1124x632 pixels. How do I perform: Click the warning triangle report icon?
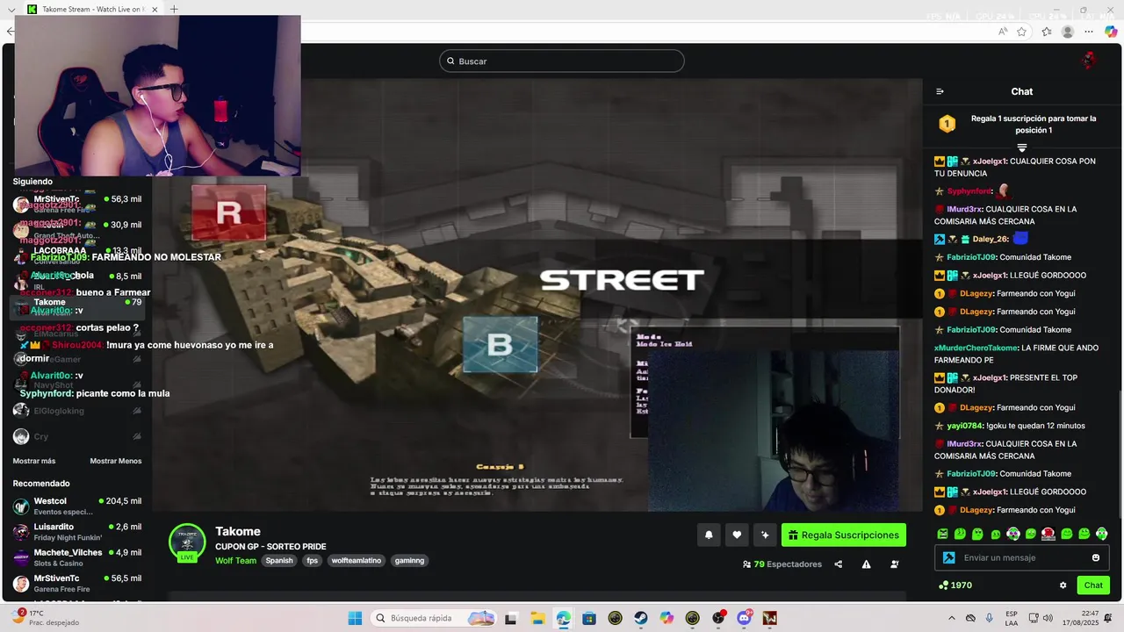point(867,564)
